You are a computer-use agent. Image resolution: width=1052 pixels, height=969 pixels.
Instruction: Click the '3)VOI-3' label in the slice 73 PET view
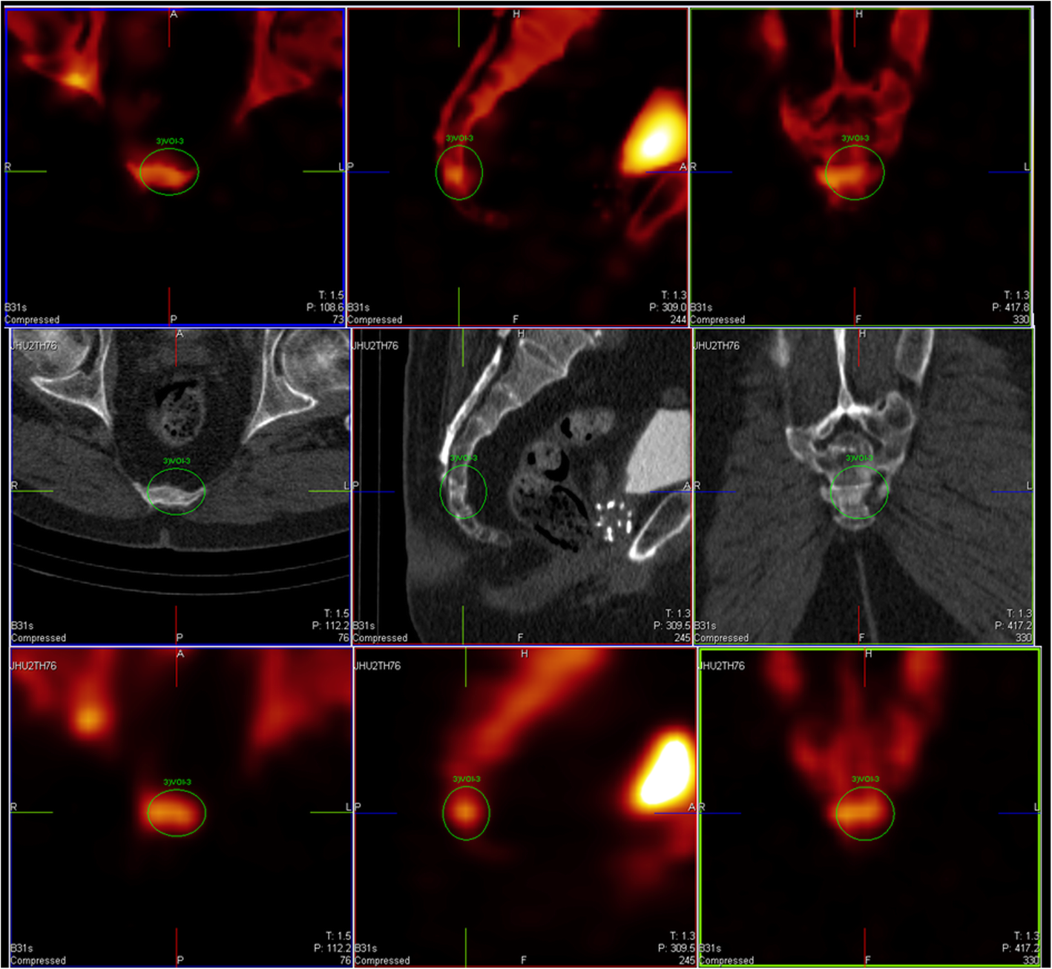click(x=170, y=141)
